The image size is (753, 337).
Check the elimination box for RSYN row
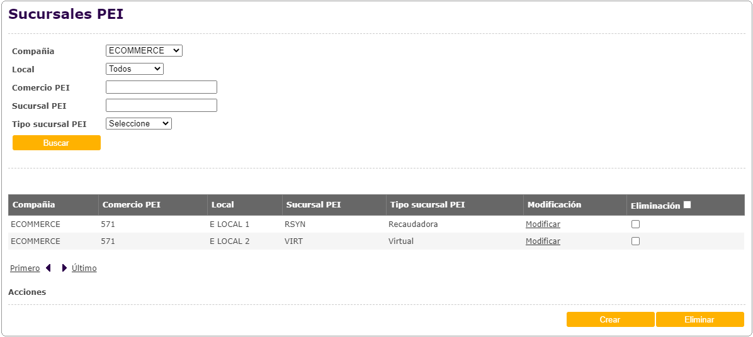coord(635,224)
